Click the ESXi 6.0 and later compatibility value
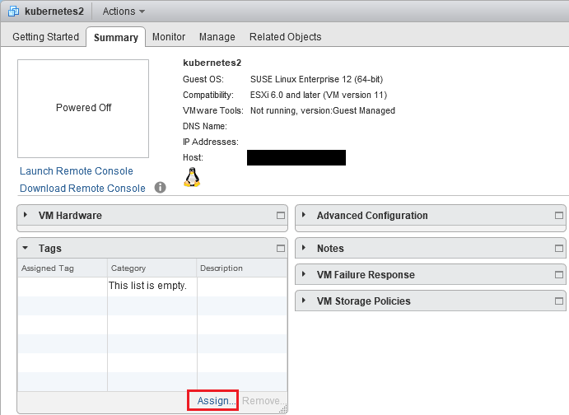This screenshot has height=415, width=569. click(x=319, y=95)
